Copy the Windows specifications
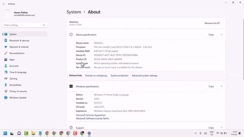 (x=211, y=86)
